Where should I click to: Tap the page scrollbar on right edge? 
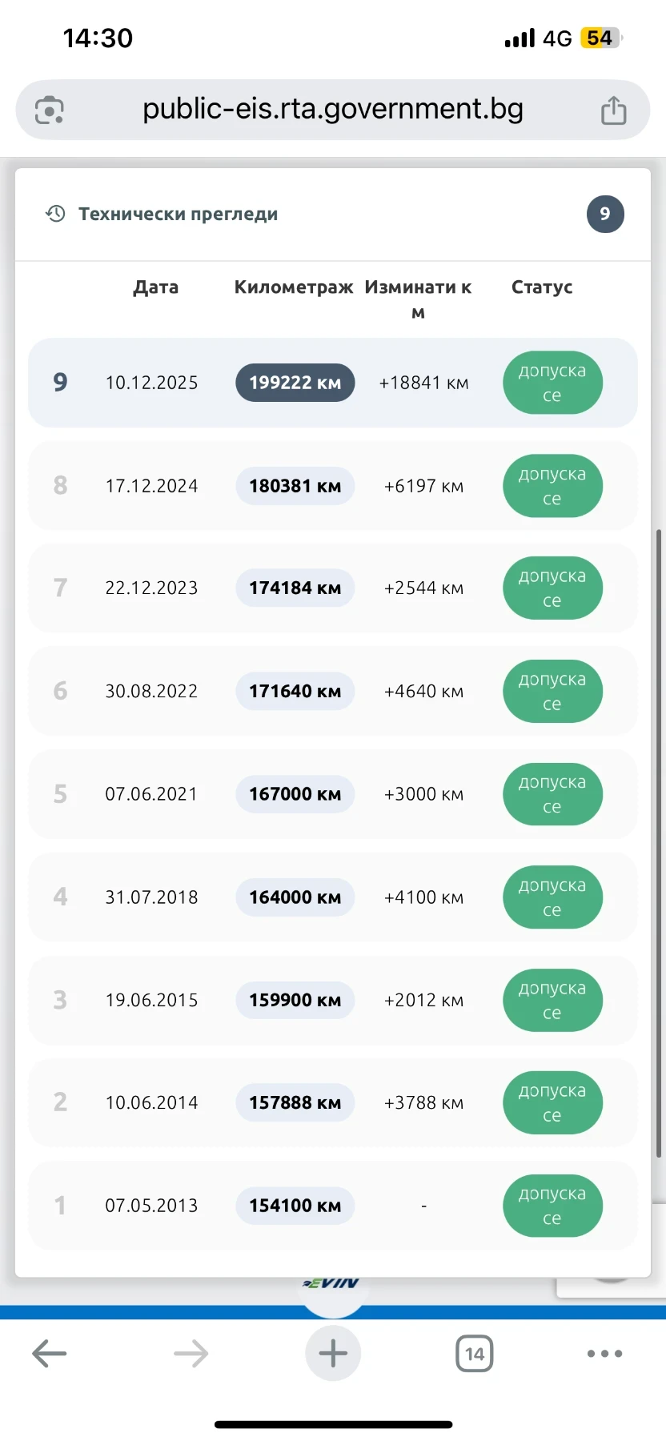[659, 842]
